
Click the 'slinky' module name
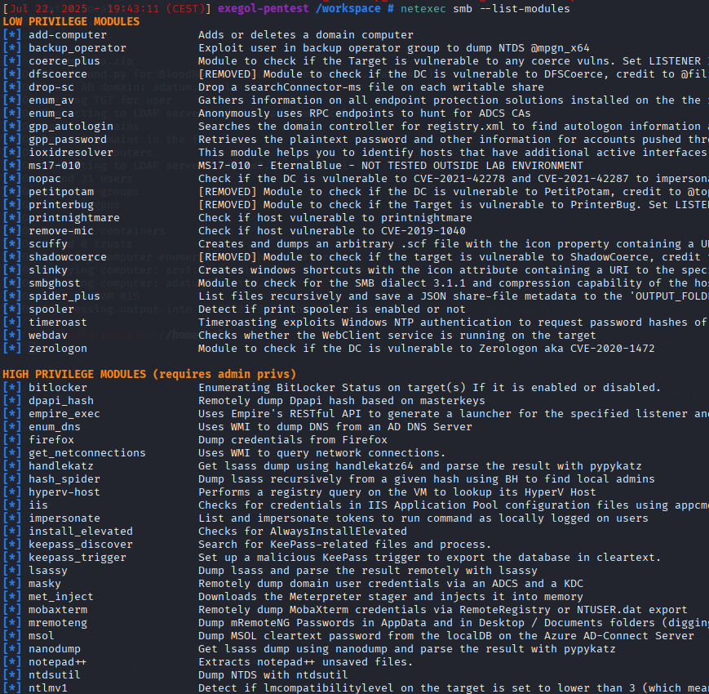tap(48, 270)
